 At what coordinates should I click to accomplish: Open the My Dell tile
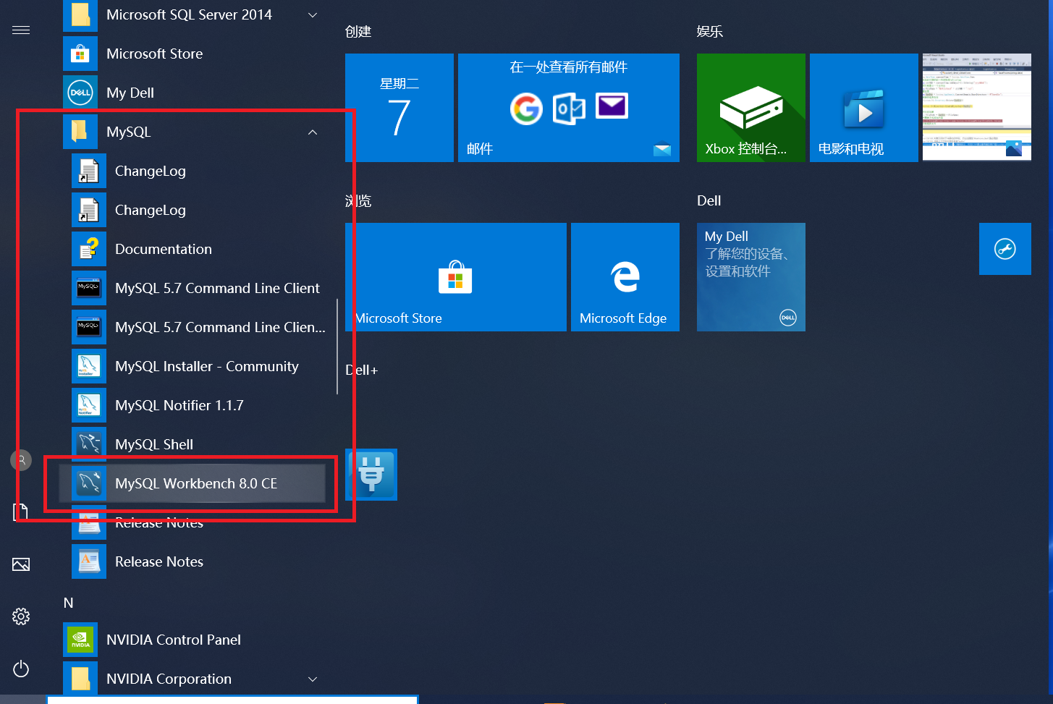point(751,277)
